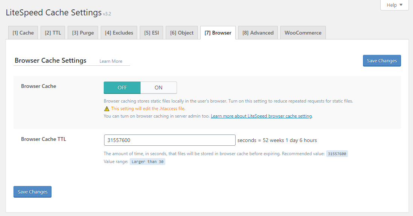Click the yellow warning triangle icon
This screenshot has width=413, height=216.
coord(107,109)
